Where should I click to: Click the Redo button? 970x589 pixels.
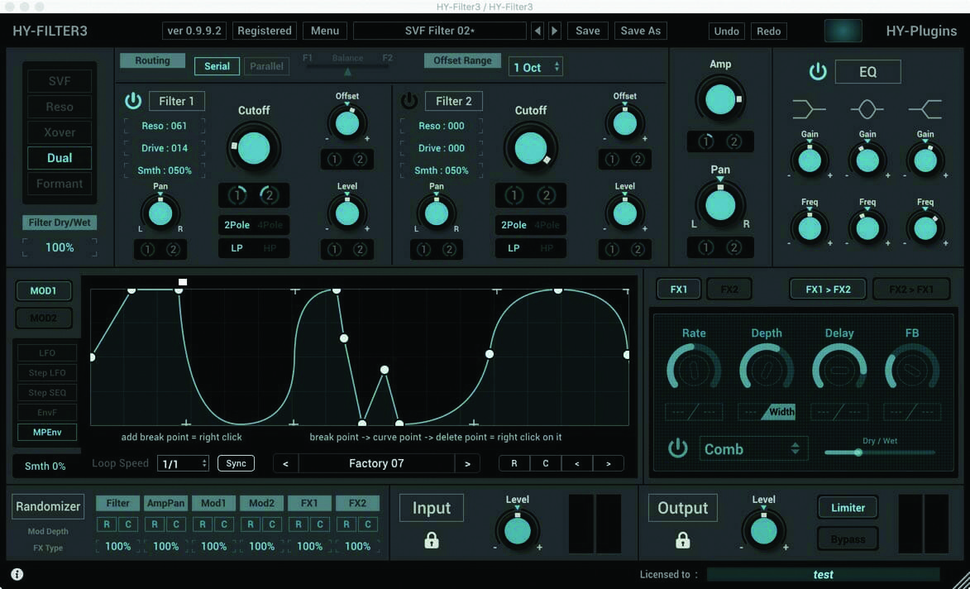point(768,31)
